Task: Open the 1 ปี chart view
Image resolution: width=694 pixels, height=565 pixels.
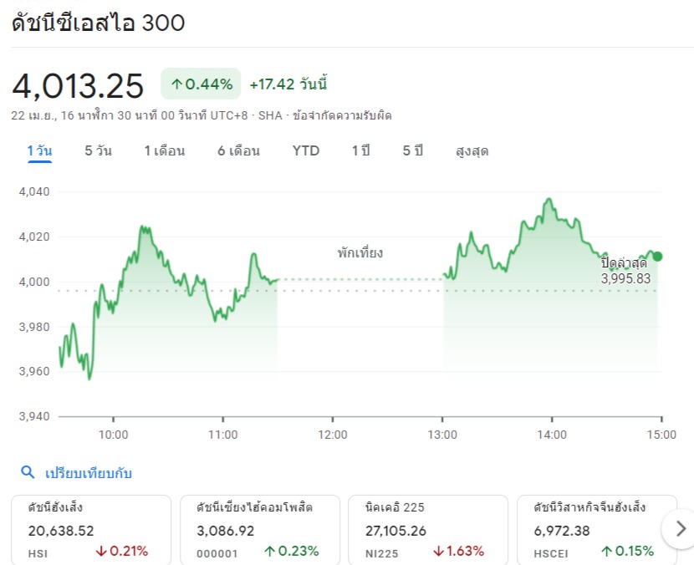Action: click(360, 151)
